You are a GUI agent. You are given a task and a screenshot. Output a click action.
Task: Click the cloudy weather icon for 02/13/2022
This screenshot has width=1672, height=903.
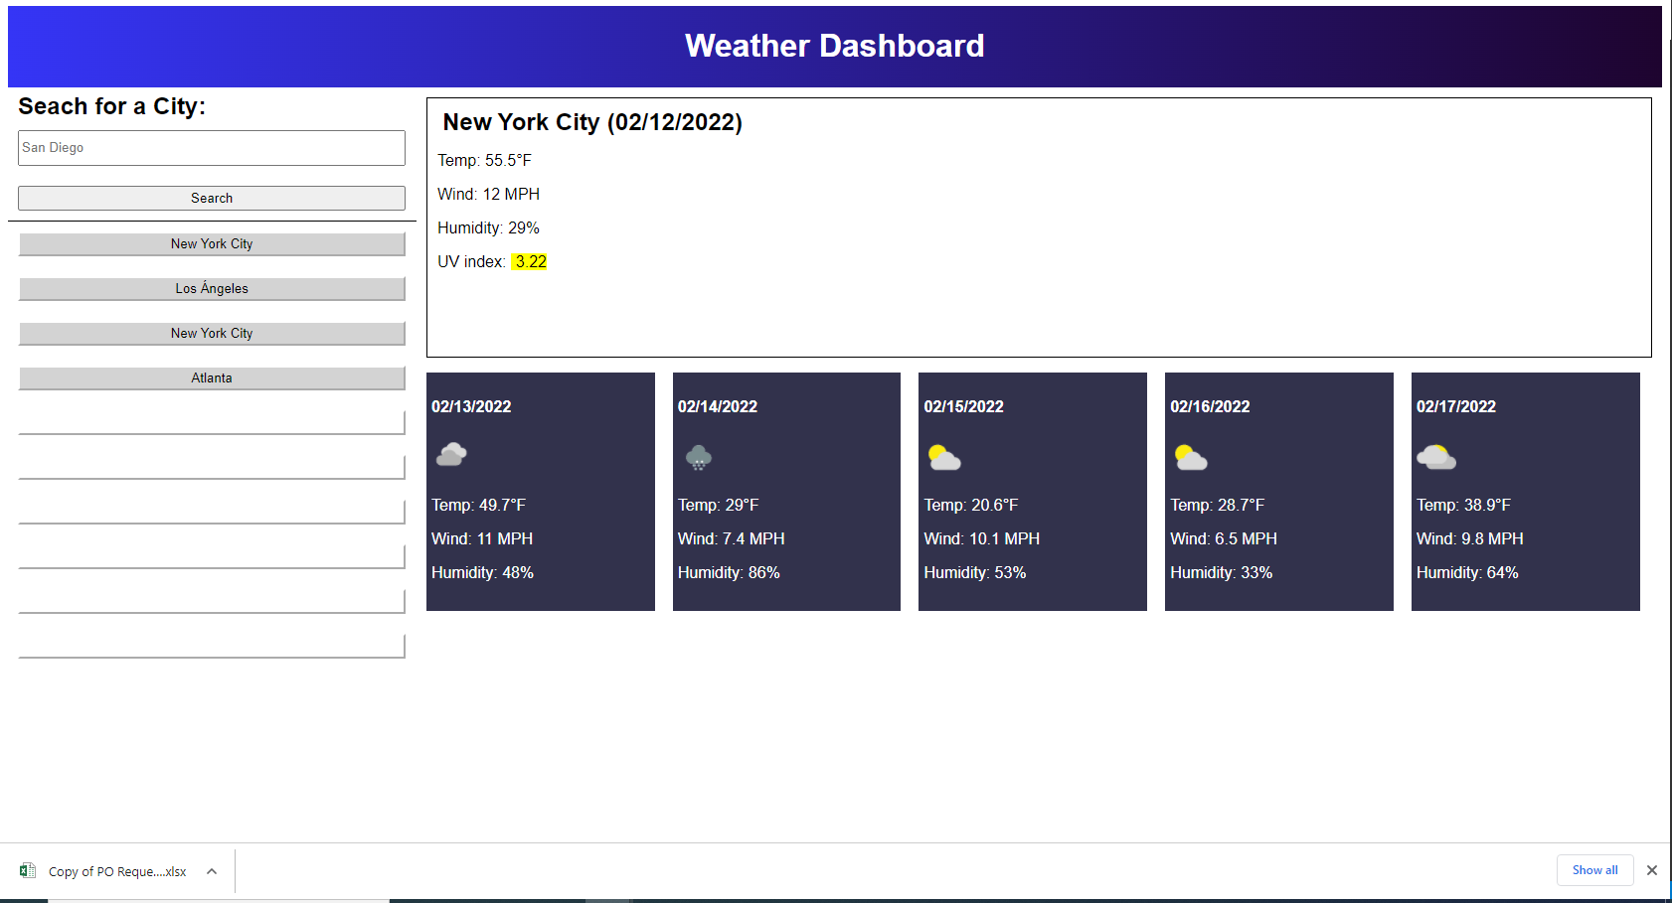(x=451, y=455)
